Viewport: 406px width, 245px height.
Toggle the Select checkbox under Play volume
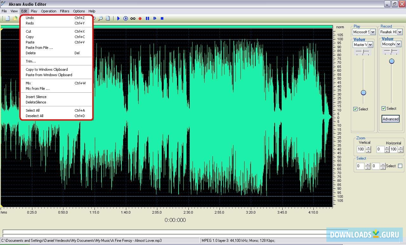tap(356, 109)
